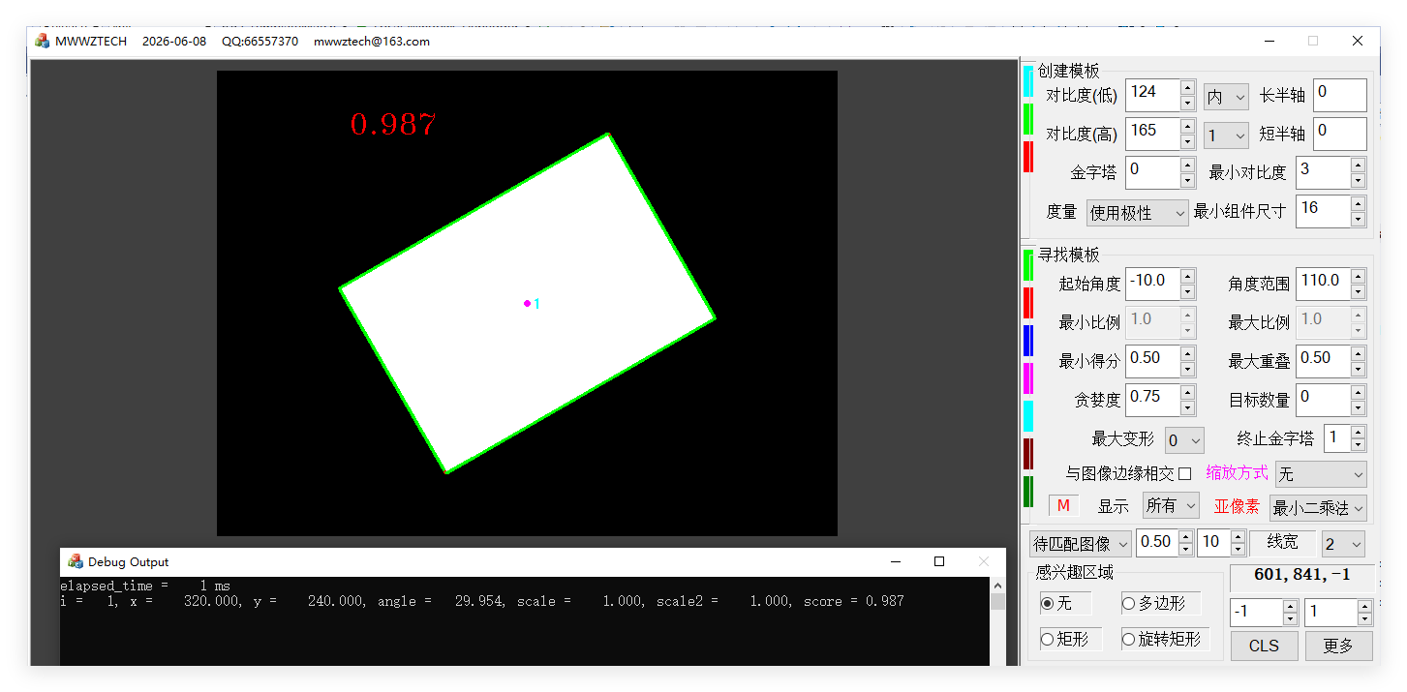Click the red M button
Screen dimensions: 1407x692
pyautogui.click(x=1063, y=505)
